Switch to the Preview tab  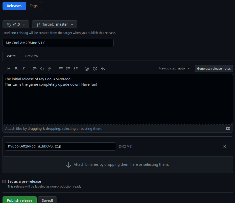[32, 56]
